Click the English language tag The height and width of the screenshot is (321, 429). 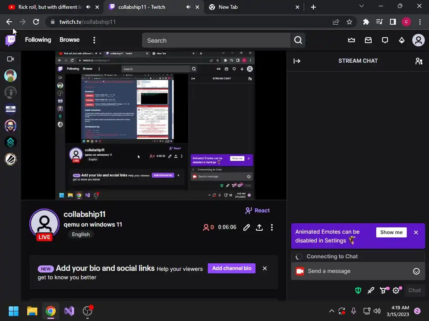pyautogui.click(x=81, y=234)
